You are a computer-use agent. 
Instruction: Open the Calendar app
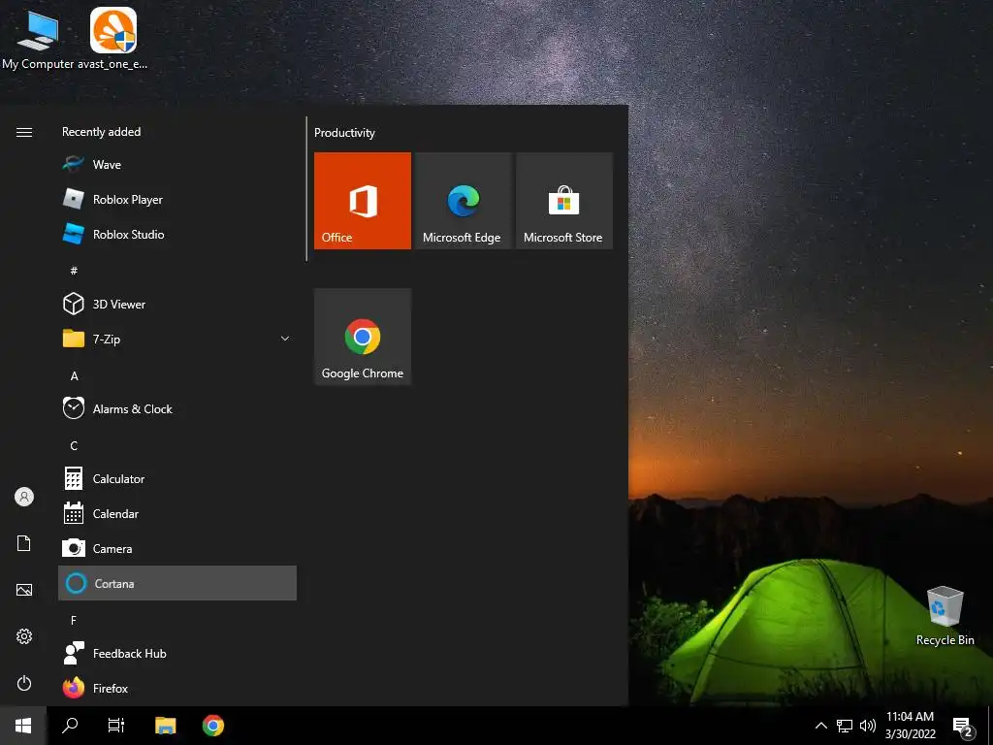[x=177, y=514]
